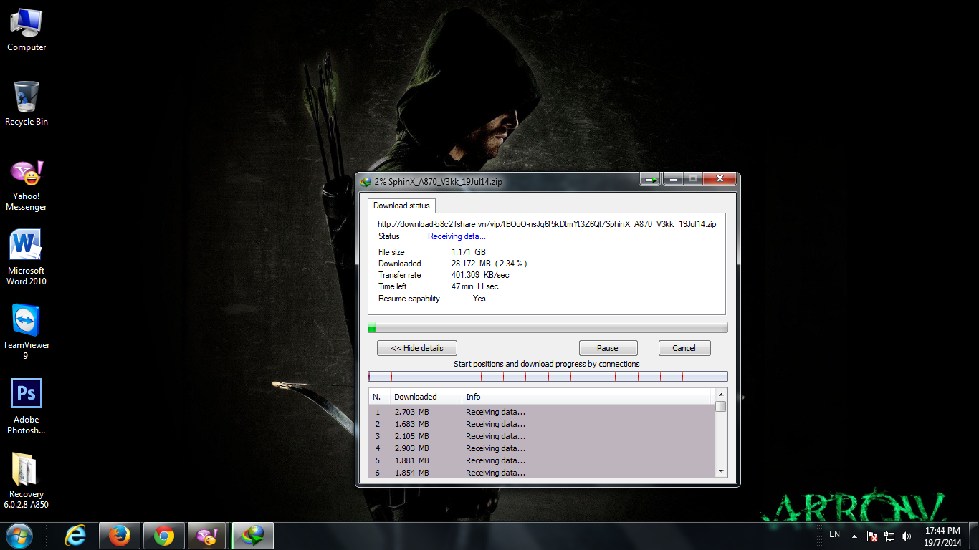This screenshot has height=550, width=979.
Task: Click the '28.172 MB ( 2.34 % )' downloaded value
Action: tap(489, 264)
